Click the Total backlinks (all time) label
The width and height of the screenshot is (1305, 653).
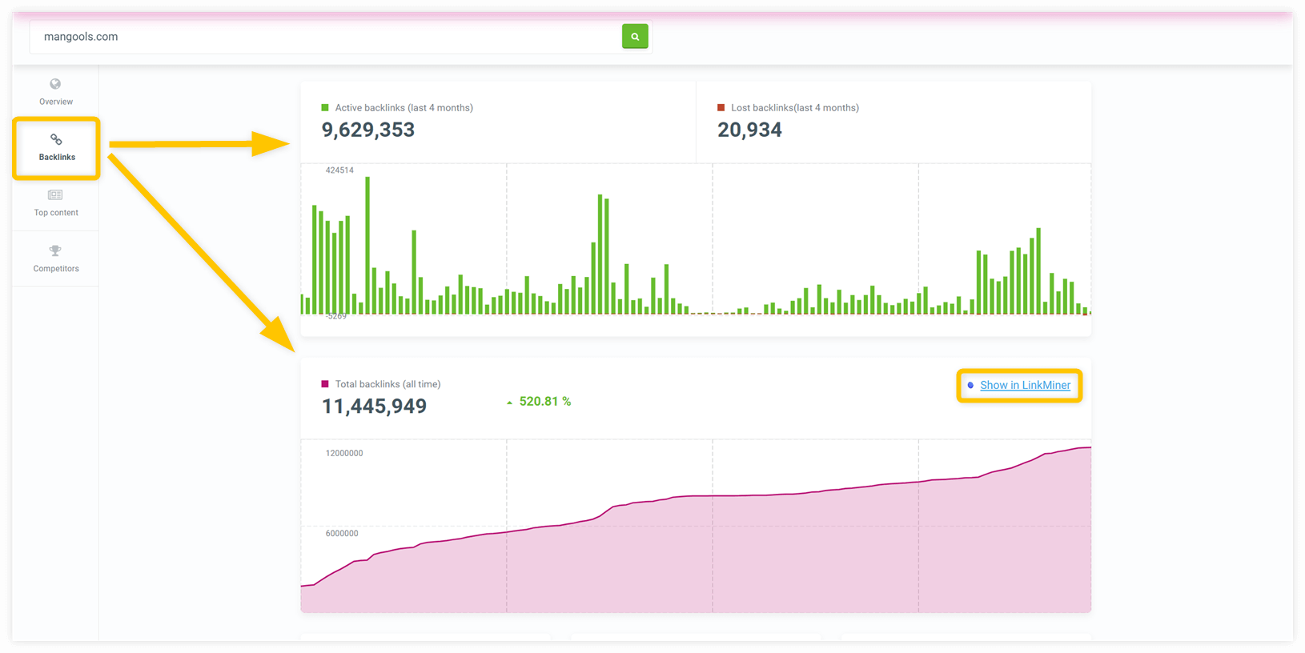click(387, 384)
